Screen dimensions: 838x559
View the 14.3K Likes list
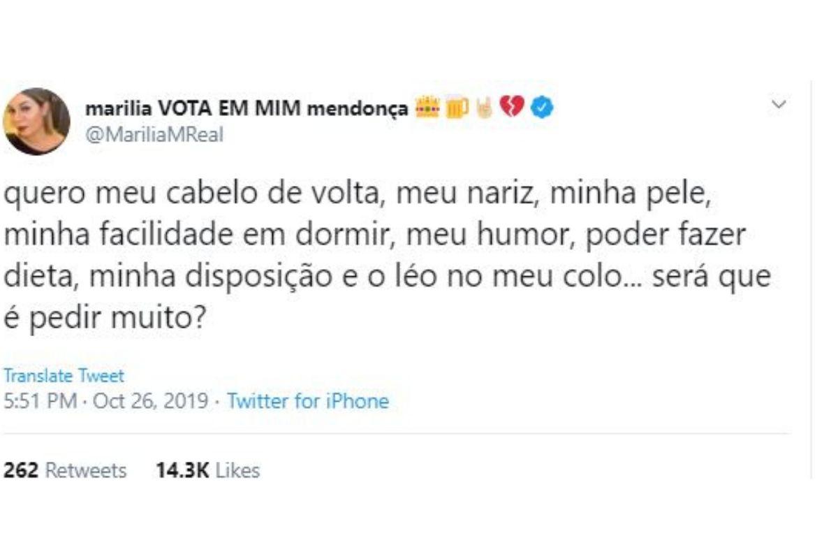coord(207,470)
